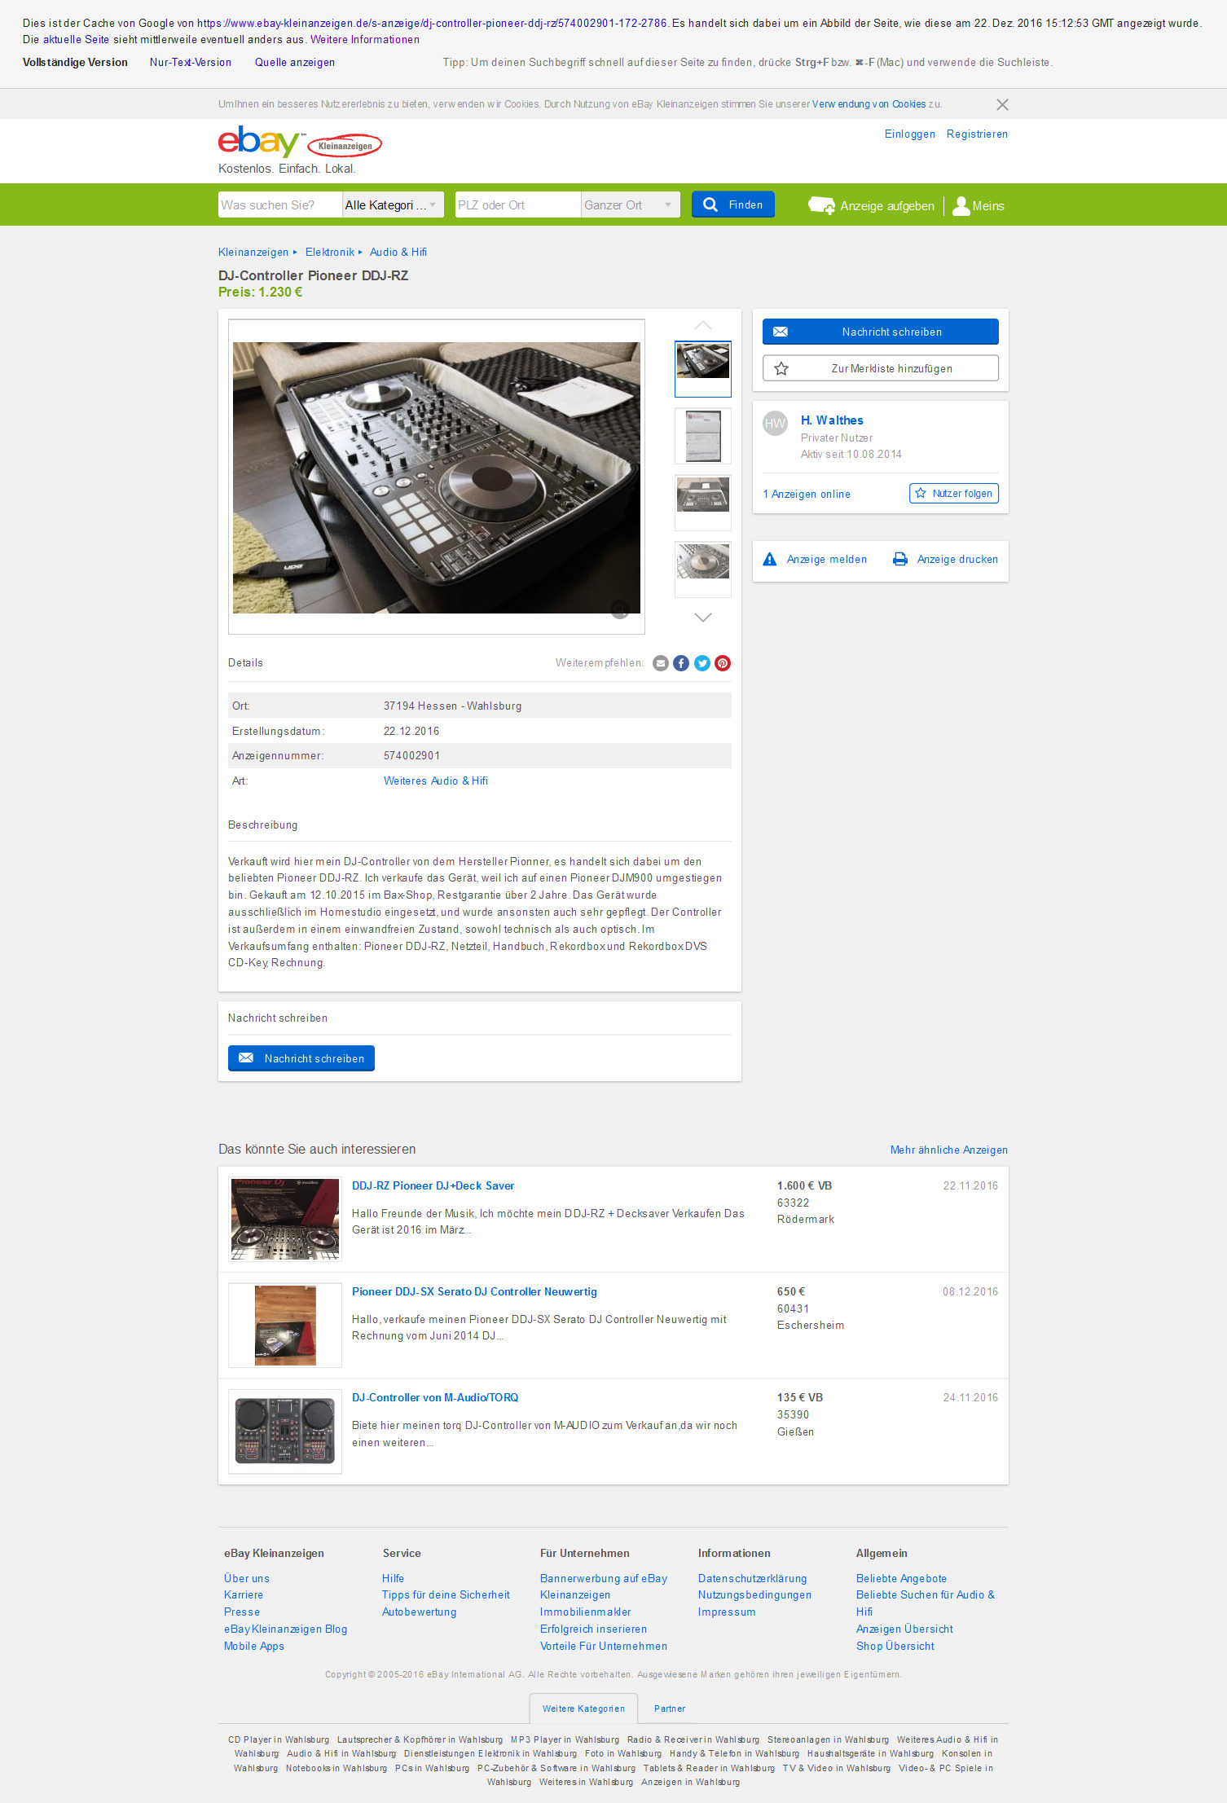This screenshot has height=1803, width=1227.
Task: Print listing via Anzeige drucken
Action: point(946,560)
